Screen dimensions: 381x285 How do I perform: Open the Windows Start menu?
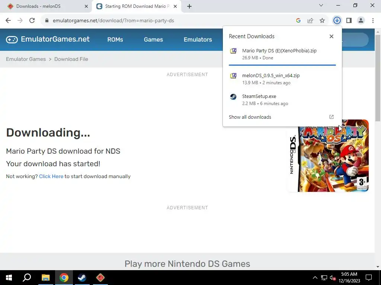point(9,278)
